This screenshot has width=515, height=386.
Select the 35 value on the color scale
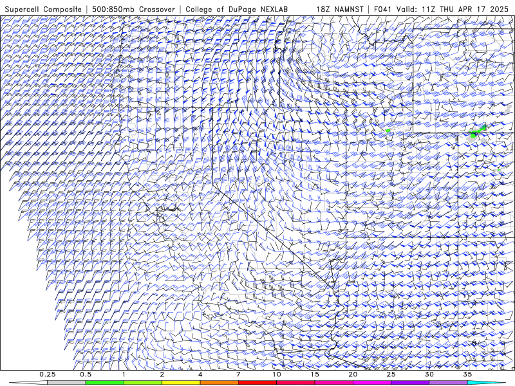(x=467, y=374)
